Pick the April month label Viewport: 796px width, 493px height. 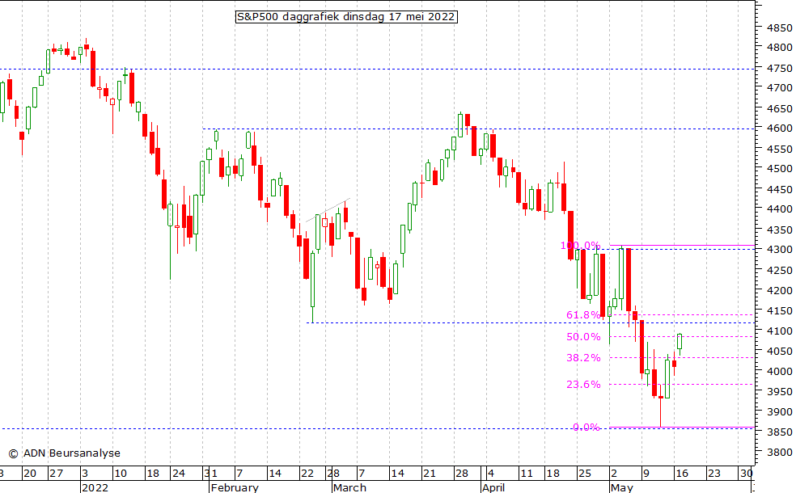(493, 487)
